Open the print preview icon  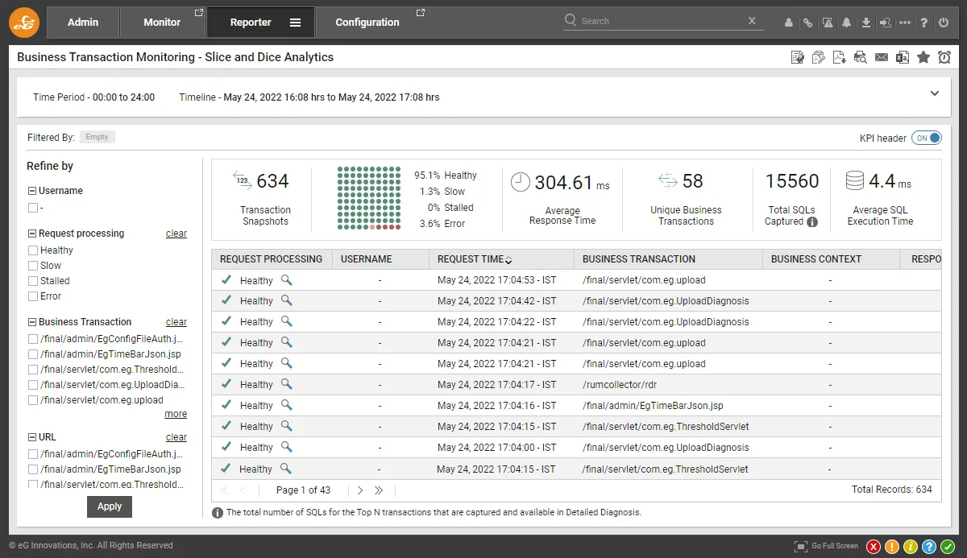click(861, 57)
